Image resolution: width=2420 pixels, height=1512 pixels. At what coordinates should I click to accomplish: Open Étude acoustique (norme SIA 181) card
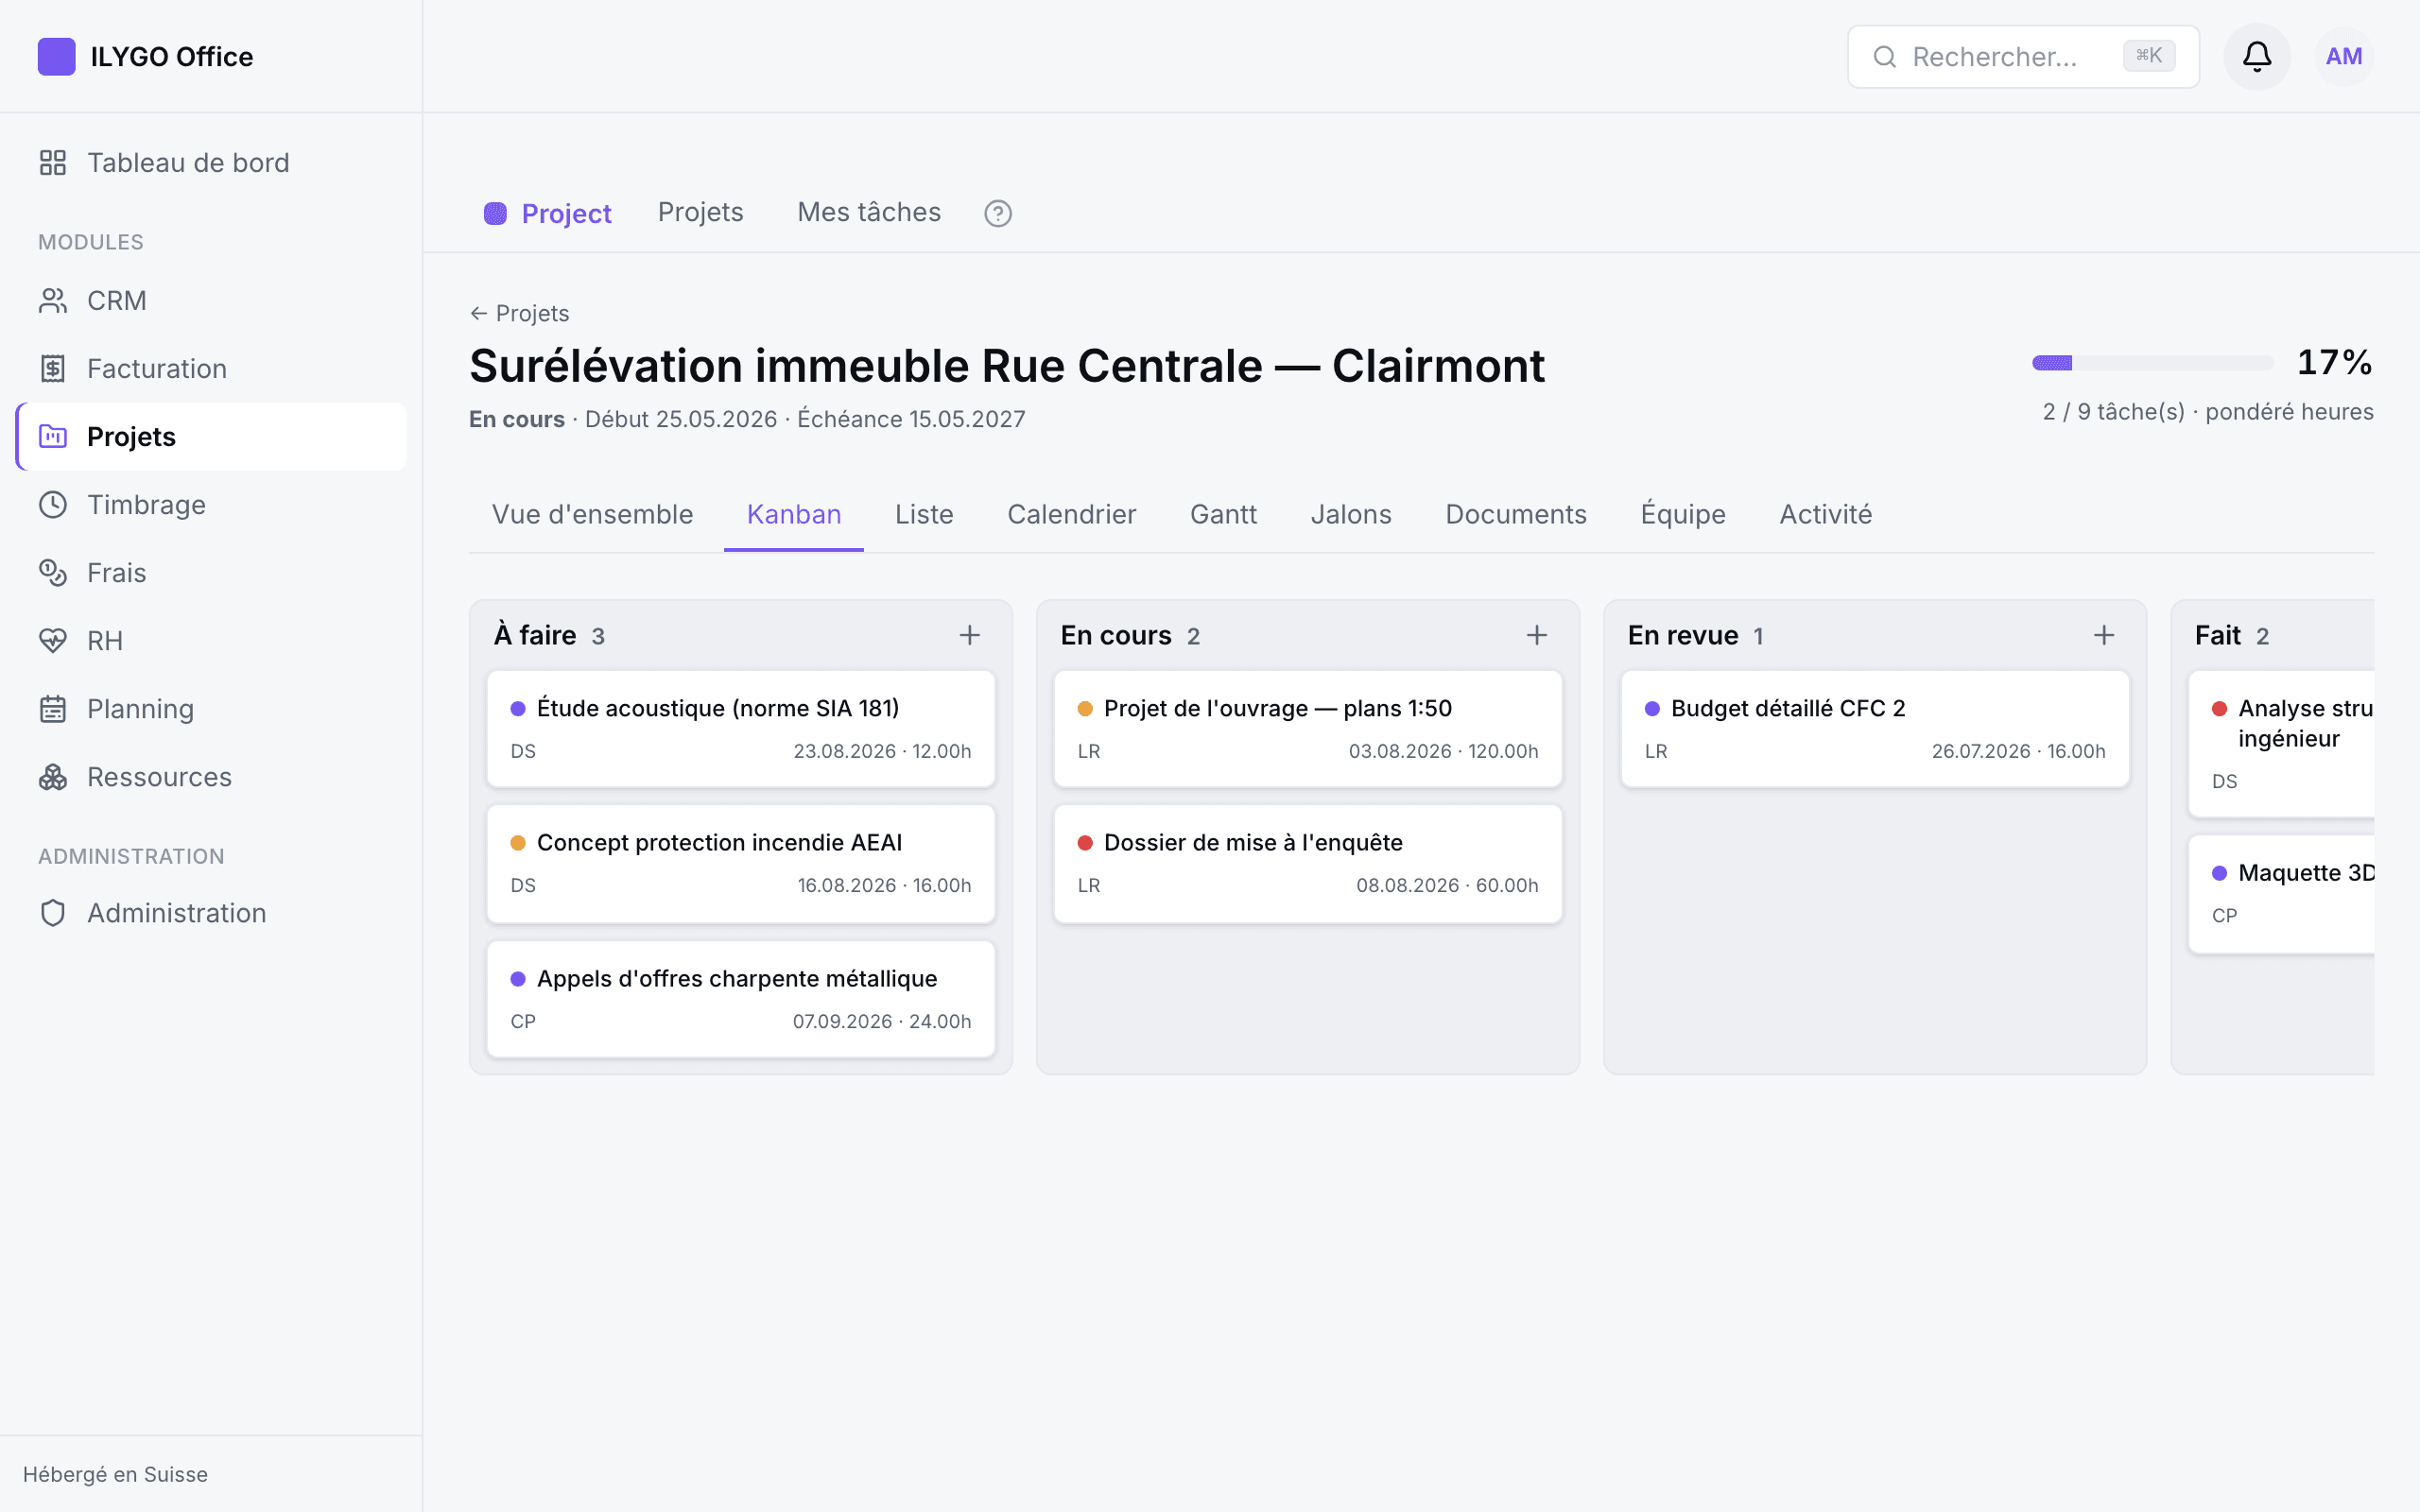741,729
